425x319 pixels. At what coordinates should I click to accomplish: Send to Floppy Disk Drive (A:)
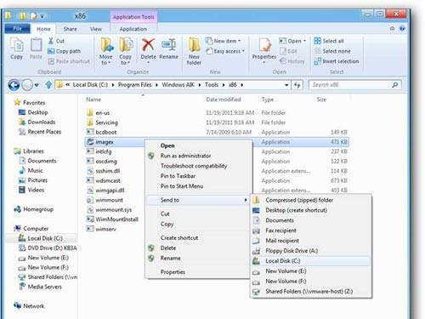click(311, 251)
